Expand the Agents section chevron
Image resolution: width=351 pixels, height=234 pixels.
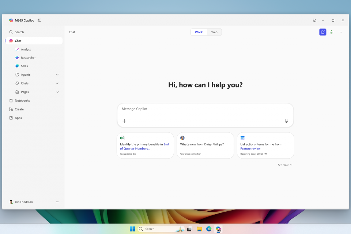pos(57,75)
